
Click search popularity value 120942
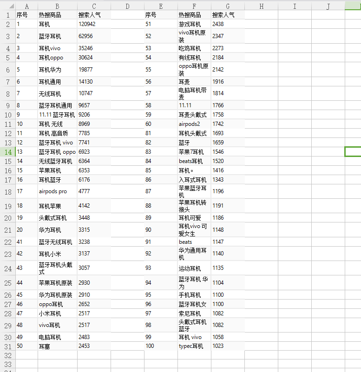94,24
